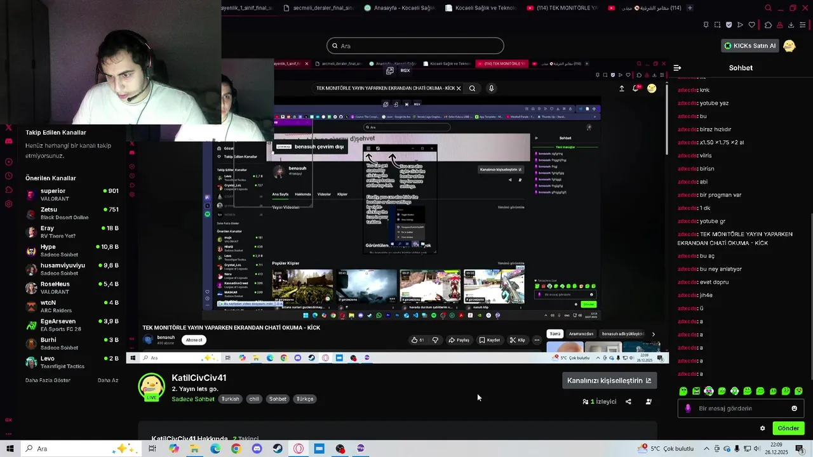
Task: Open the X (Twitter) sidebar shortcut
Action: [8, 128]
